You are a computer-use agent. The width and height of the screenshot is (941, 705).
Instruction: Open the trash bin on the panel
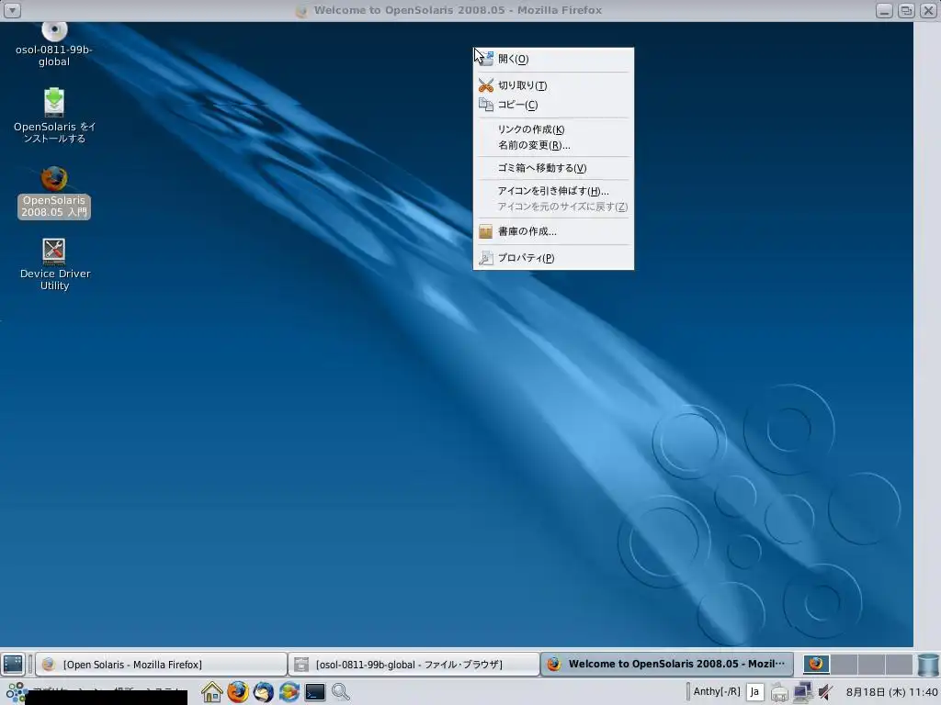pos(928,665)
